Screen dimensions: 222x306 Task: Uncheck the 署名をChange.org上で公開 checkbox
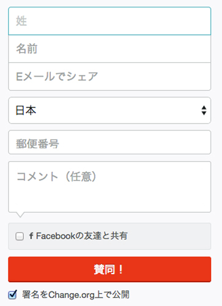[x=12, y=294]
